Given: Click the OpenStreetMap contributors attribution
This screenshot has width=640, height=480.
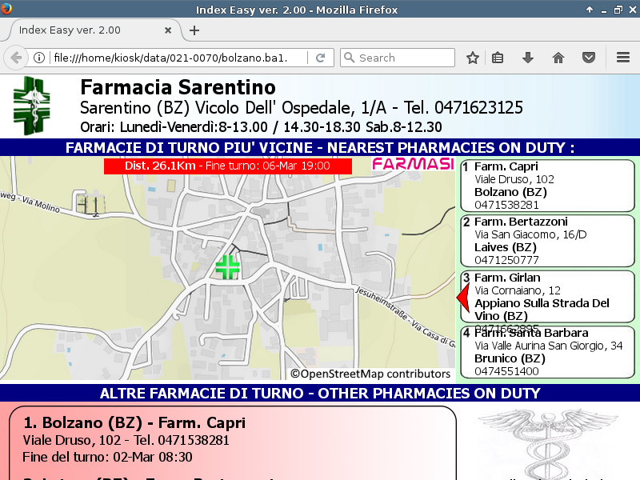Looking at the screenshot, I should [370, 374].
